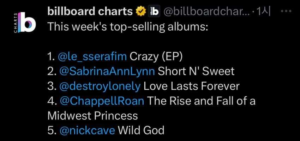Click the 'Love Lasts Forever' album title

(x=192, y=86)
